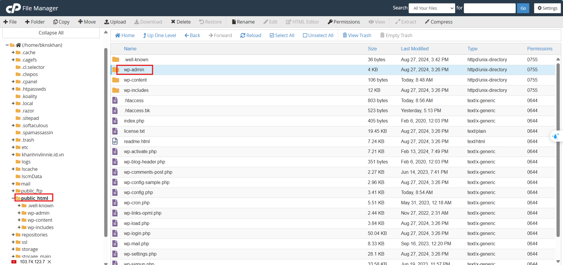Click the floating droplet sparkle widget icon
Image resolution: width=563 pixels, height=265 pixels.
pyautogui.click(x=556, y=136)
